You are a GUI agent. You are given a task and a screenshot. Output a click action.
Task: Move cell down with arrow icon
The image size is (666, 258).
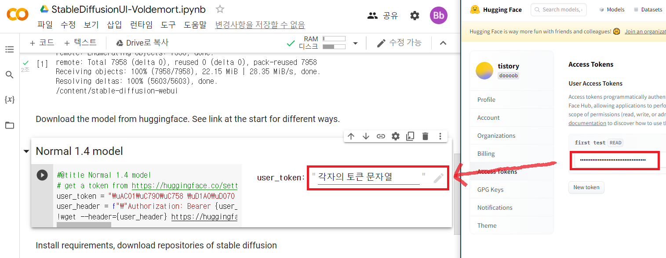(366, 136)
